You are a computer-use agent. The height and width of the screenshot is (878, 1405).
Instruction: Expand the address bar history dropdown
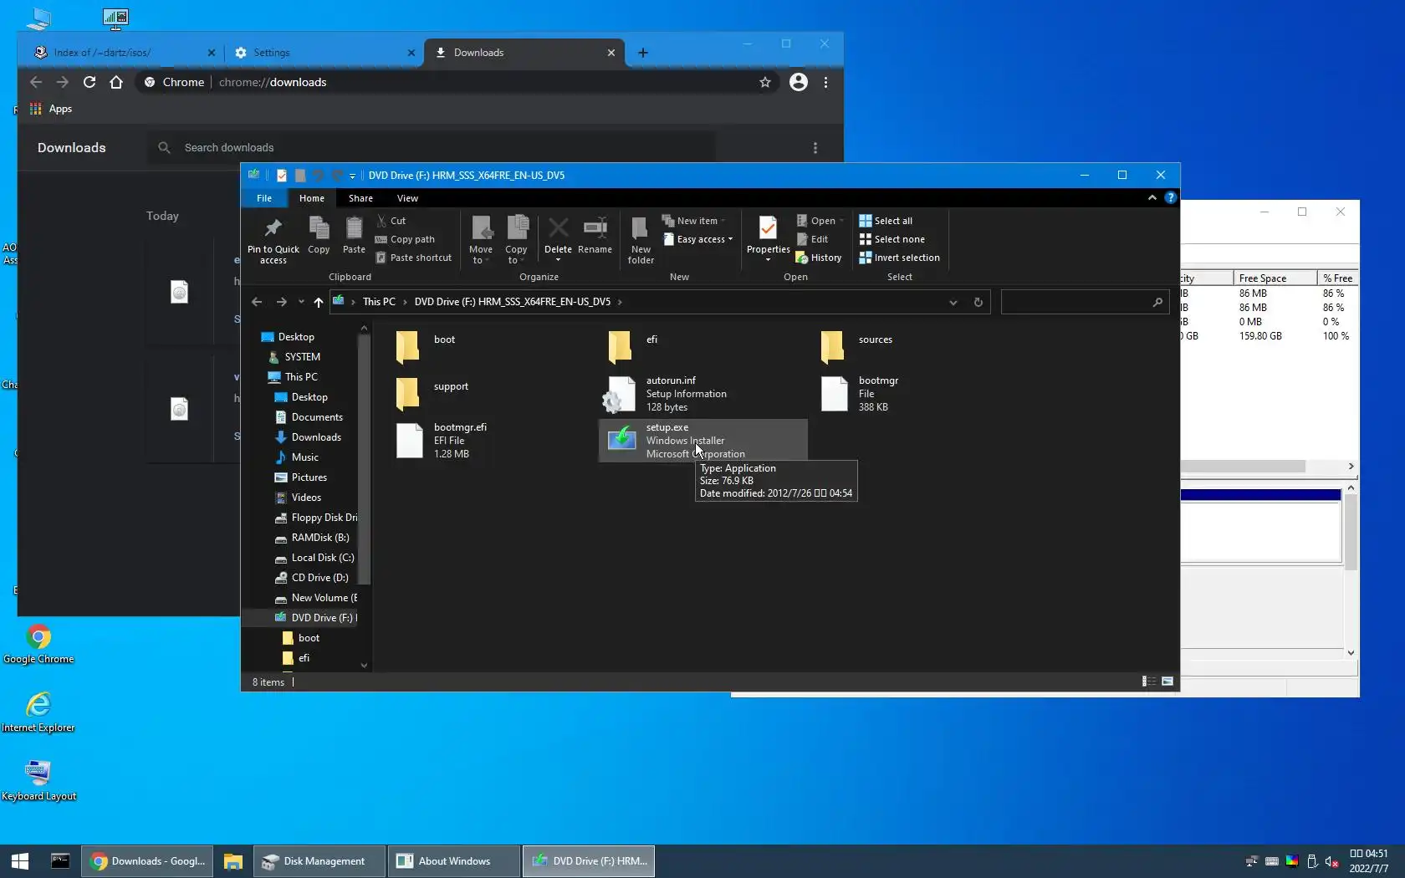(x=953, y=302)
